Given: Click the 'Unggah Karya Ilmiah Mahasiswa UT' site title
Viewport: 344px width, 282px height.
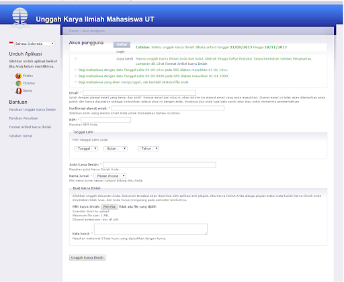Looking at the screenshot, I should coord(95,19).
